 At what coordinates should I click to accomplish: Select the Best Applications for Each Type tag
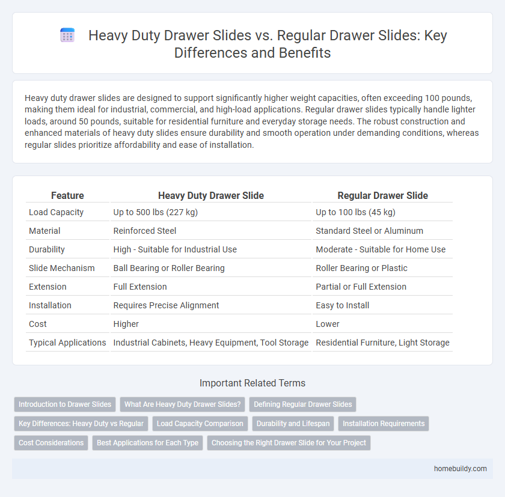147,443
